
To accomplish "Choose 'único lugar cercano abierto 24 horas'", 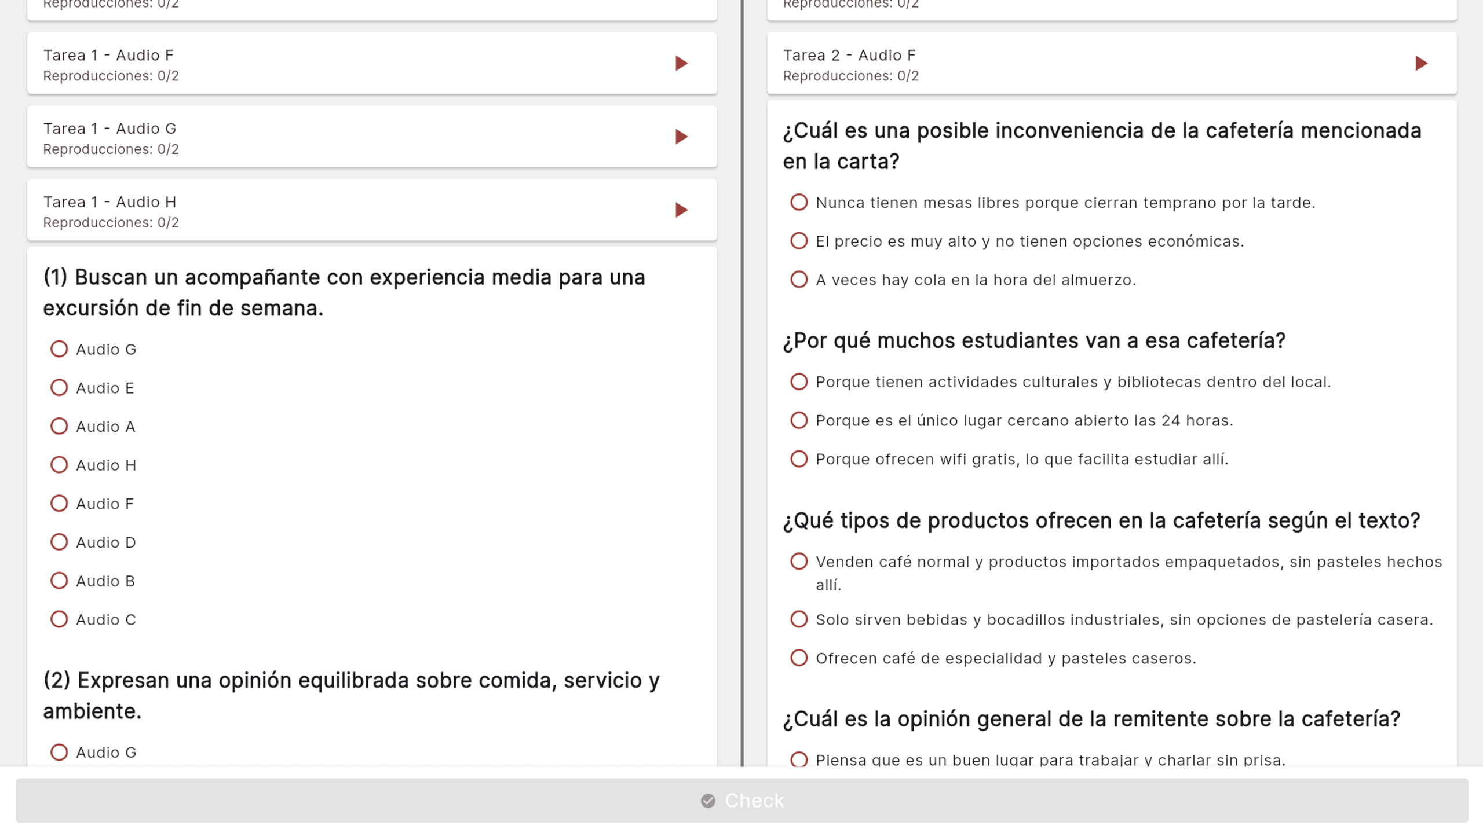I will [x=799, y=420].
